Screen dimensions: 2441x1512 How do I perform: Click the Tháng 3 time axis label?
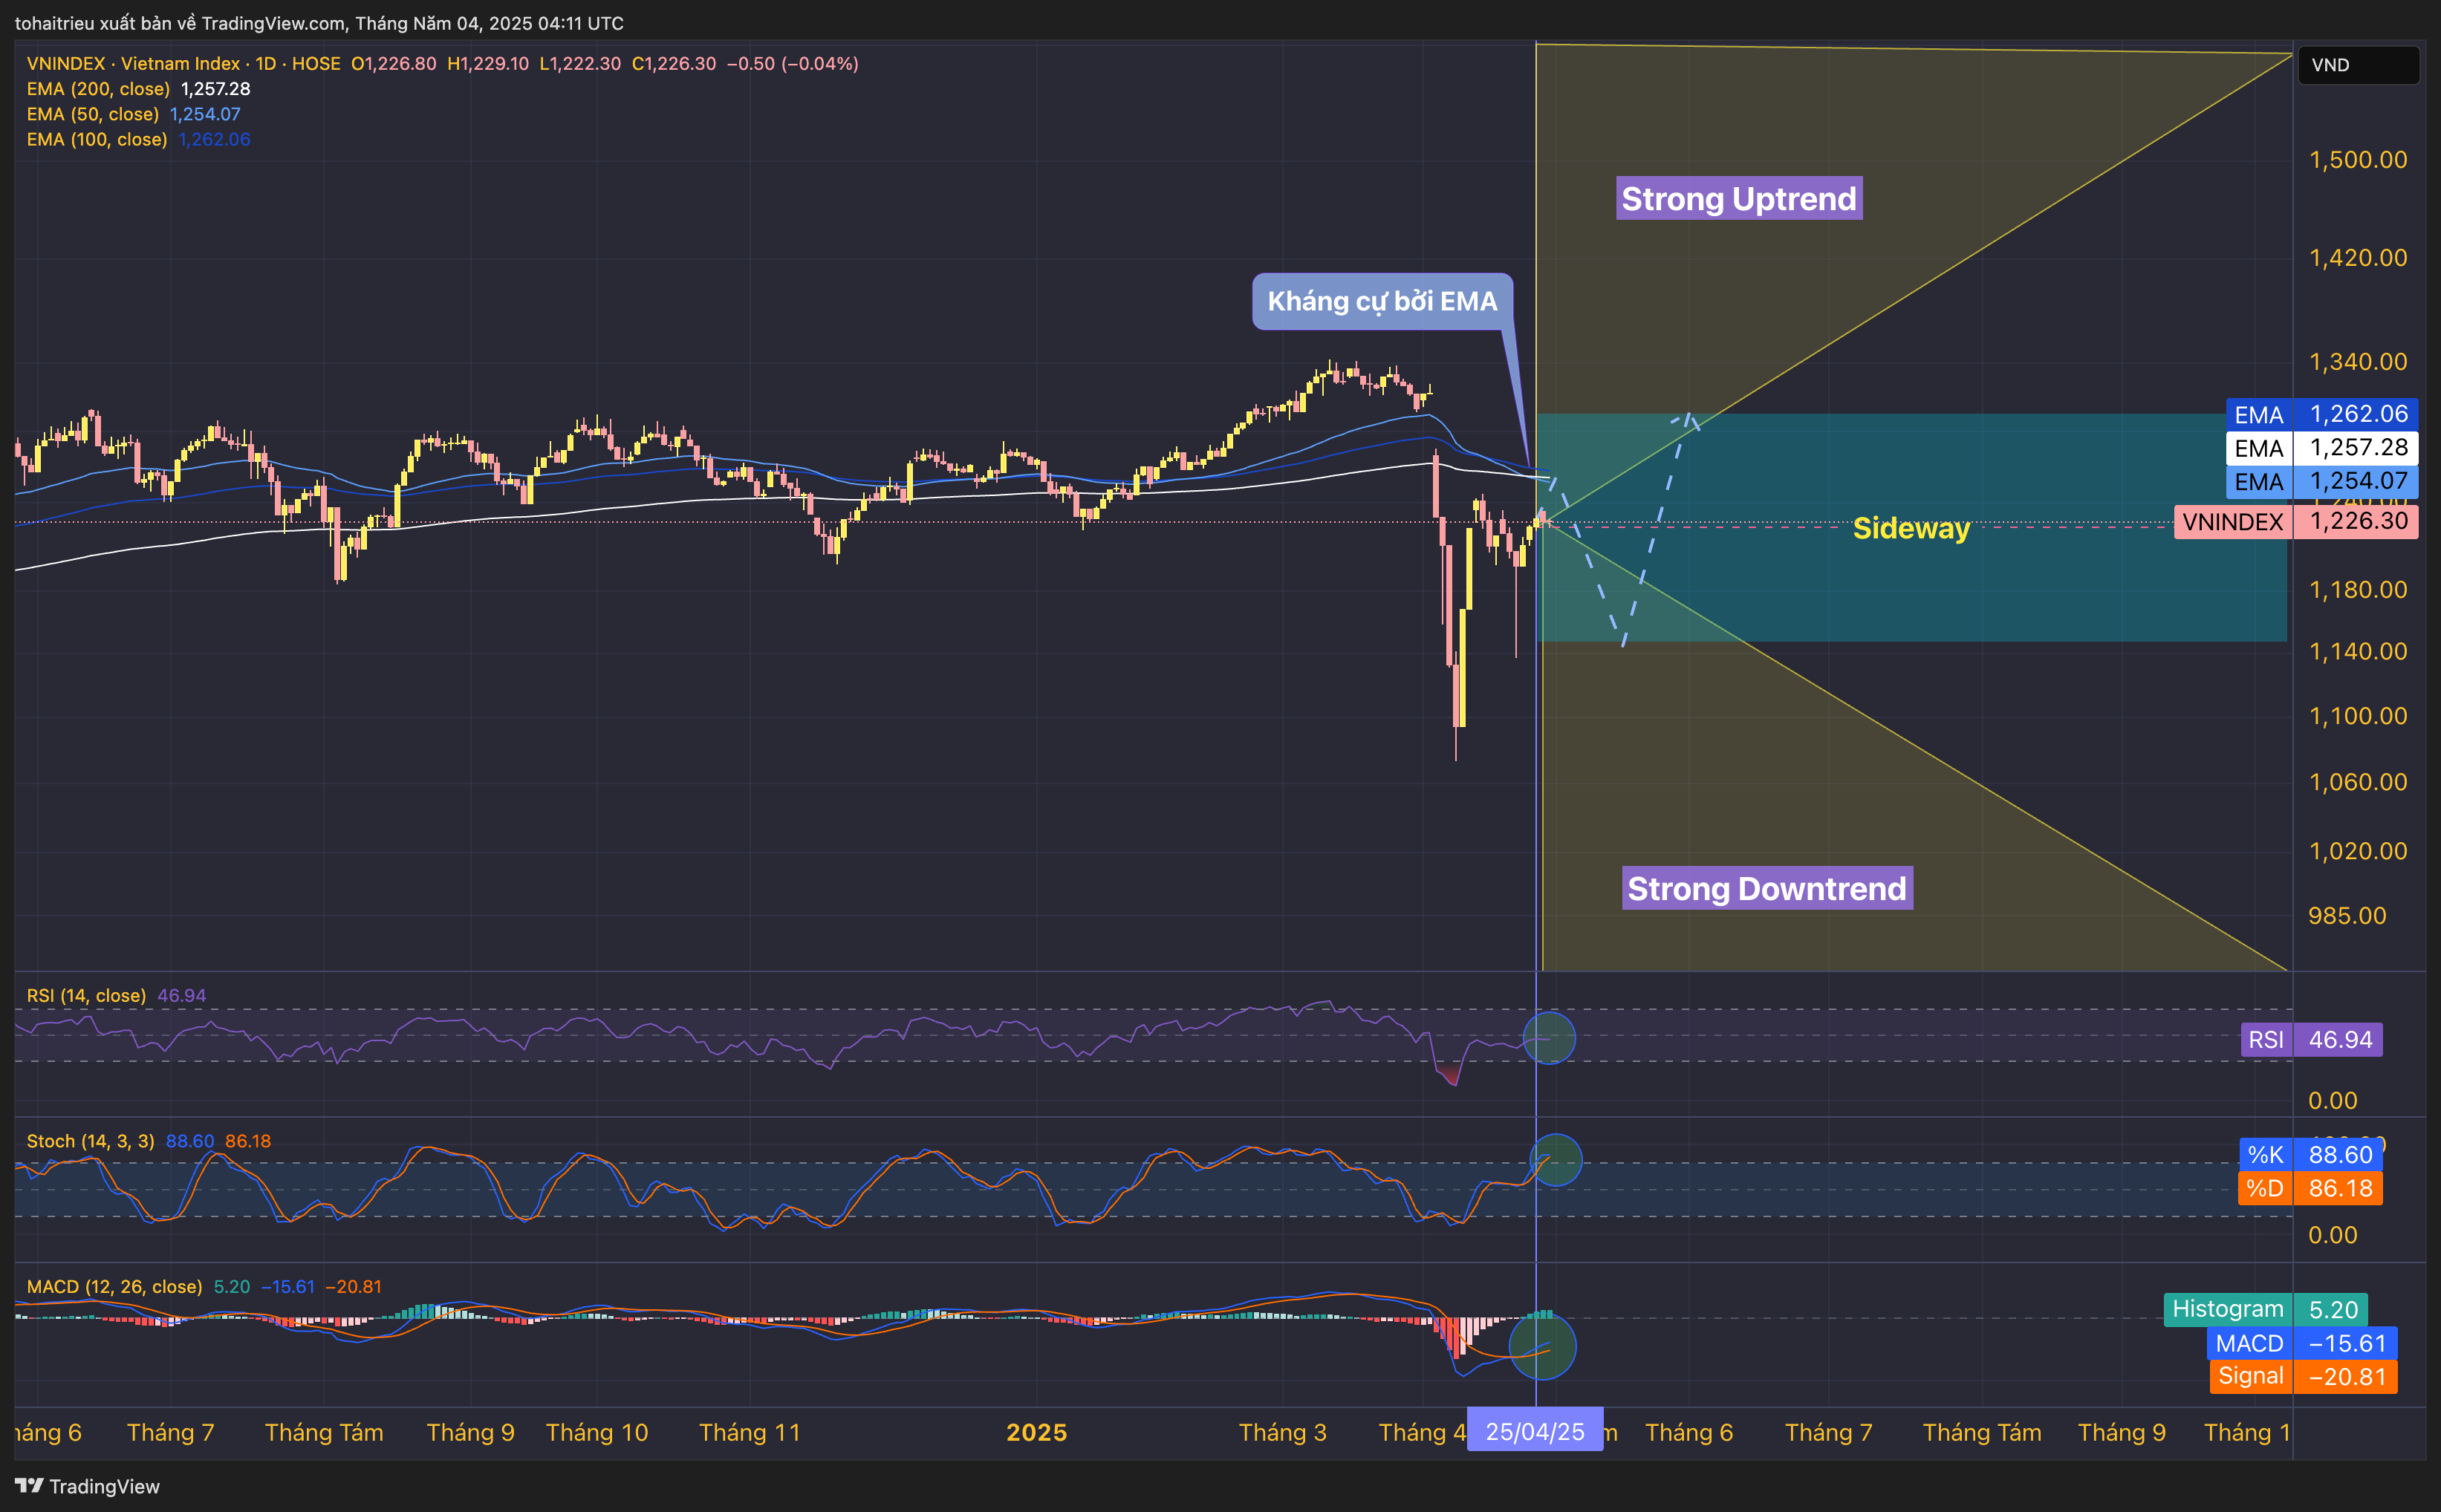point(1282,1432)
